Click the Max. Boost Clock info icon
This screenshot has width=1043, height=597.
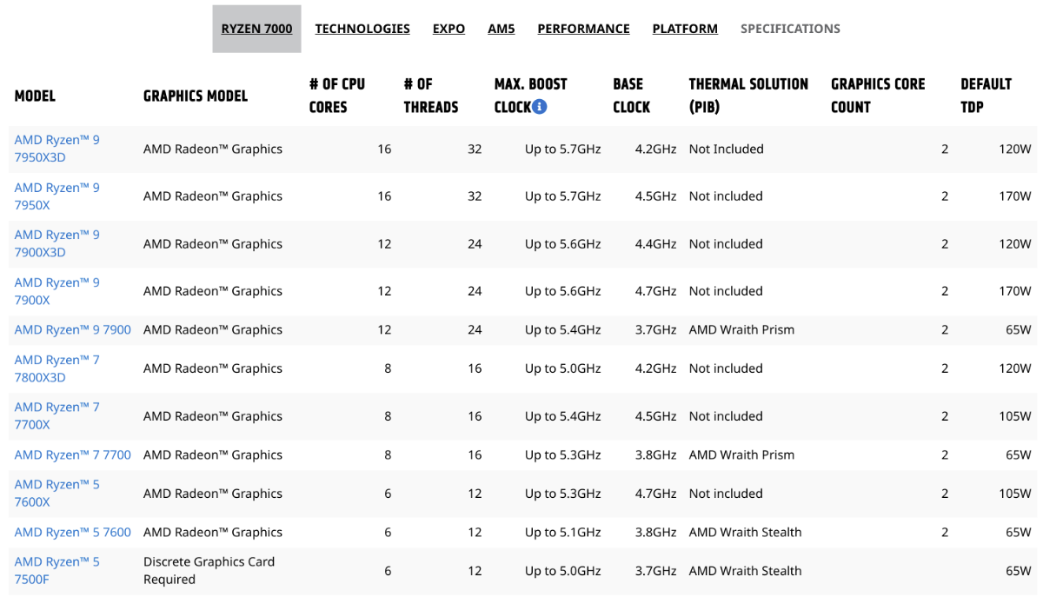click(x=540, y=107)
